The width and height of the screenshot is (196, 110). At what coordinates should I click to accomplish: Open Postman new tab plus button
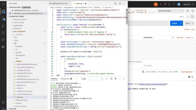click(x=149, y=12)
